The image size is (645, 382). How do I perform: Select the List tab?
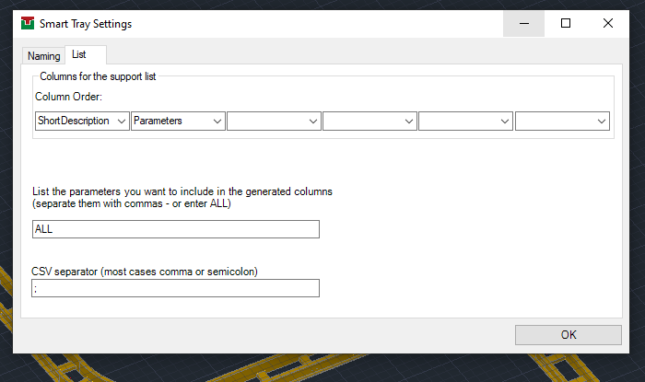tap(86, 54)
